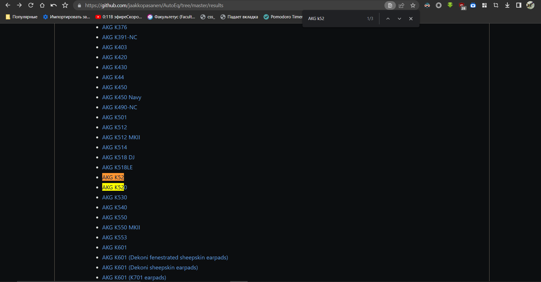This screenshot has height=282, width=541.
Task: Open uBlock Origin extension showing 28
Action: [x=462, y=6]
